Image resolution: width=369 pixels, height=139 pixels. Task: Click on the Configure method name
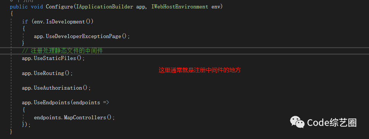[59, 7]
